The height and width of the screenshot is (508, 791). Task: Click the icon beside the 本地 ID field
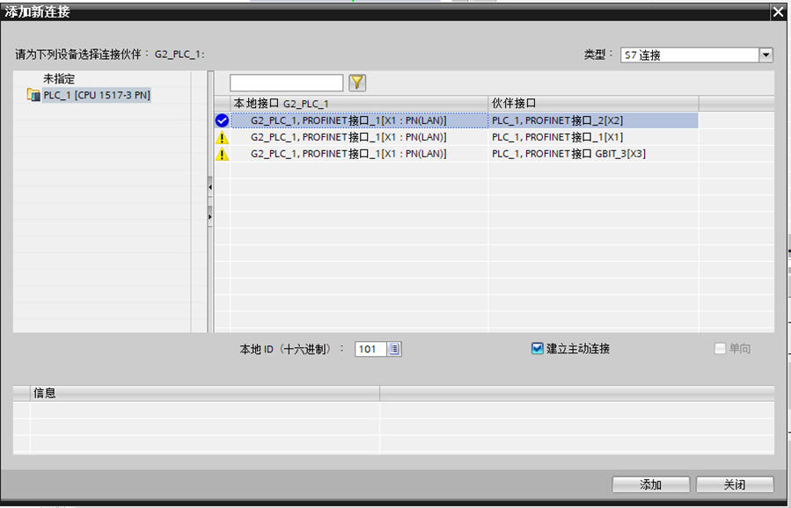coord(394,349)
